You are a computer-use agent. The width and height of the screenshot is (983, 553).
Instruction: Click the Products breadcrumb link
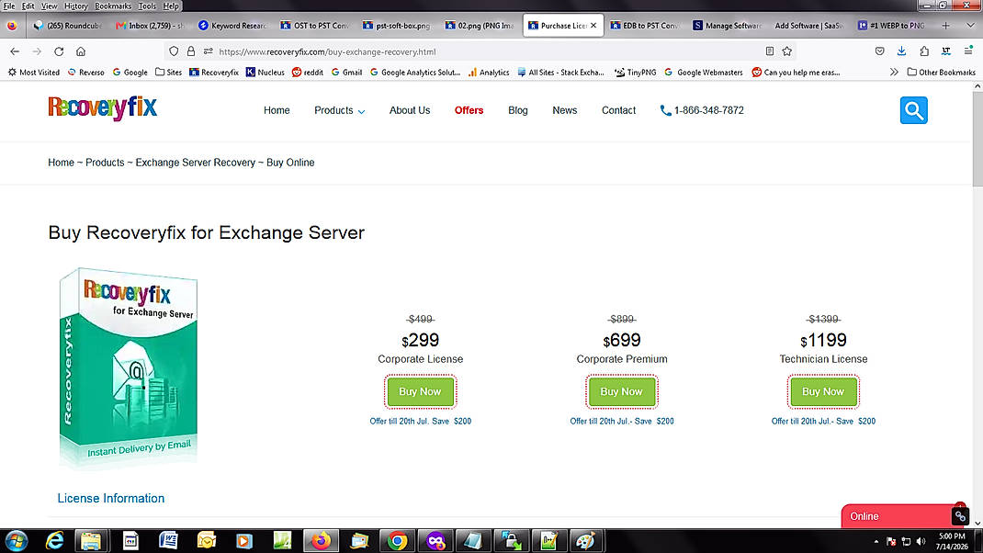[105, 163]
